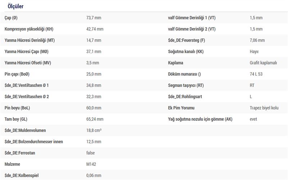Click the 74 L 53 casting number
Viewport: 288px width, 180px height.
[x=256, y=74]
